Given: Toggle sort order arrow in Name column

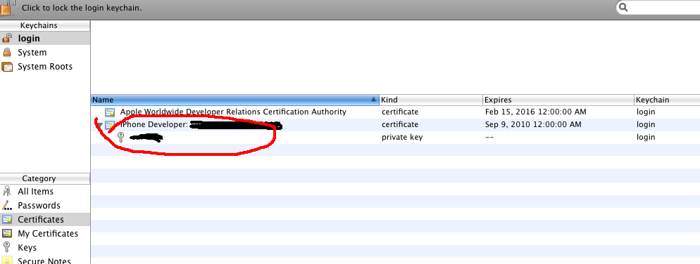Looking at the screenshot, I should (x=374, y=100).
